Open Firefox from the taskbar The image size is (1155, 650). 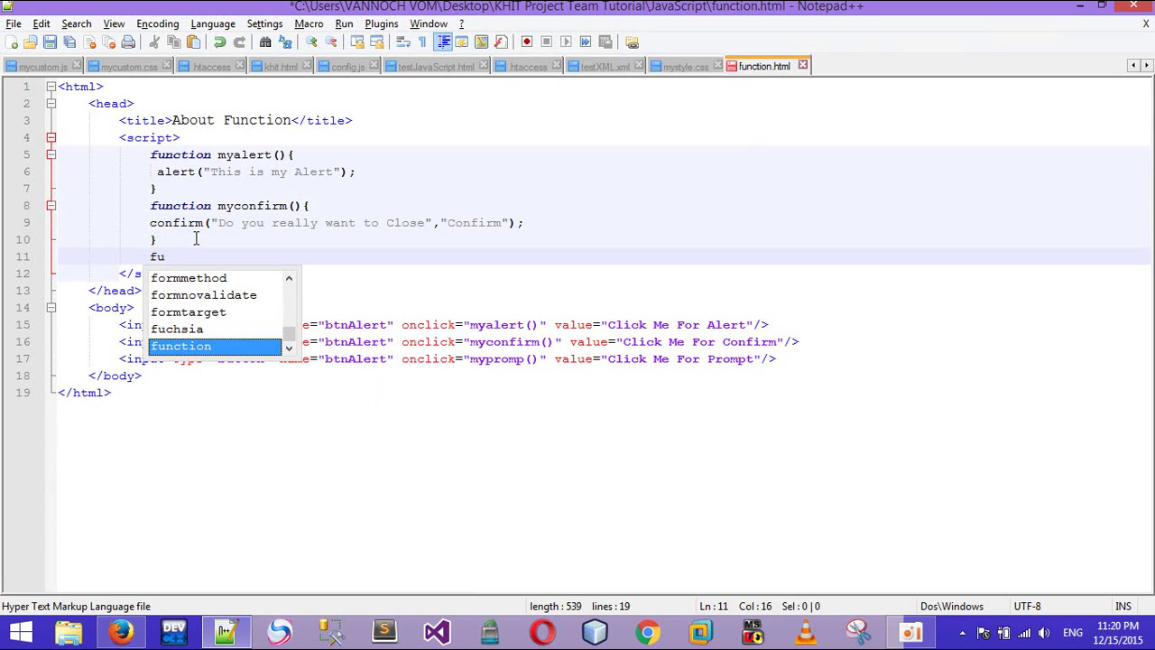point(121,632)
